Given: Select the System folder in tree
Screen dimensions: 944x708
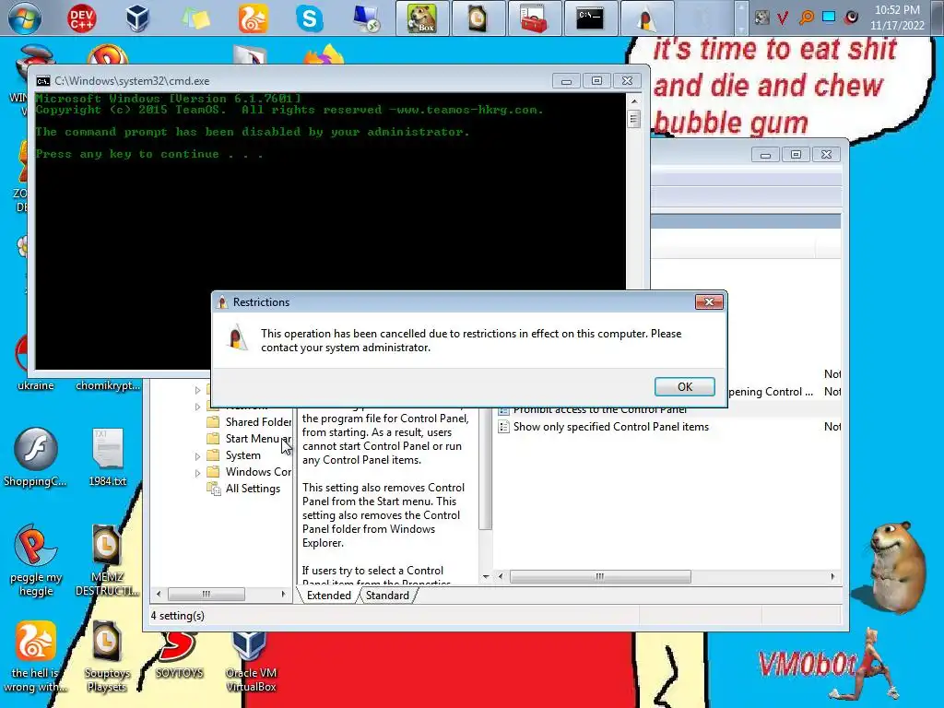Looking at the screenshot, I should pyautogui.click(x=233, y=455).
